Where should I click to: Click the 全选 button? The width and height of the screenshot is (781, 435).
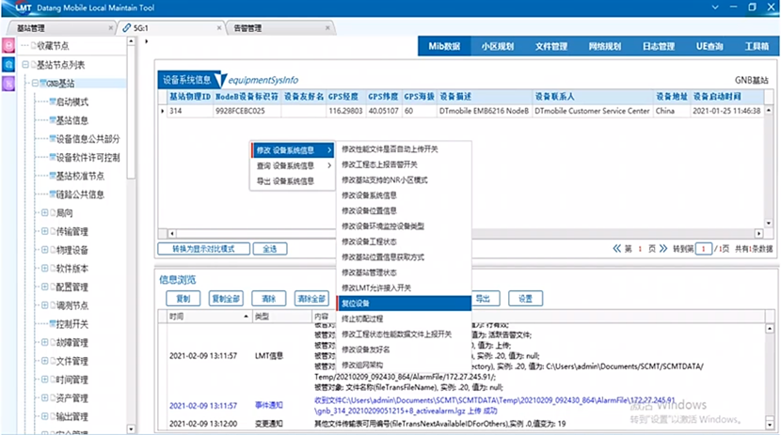pos(270,249)
